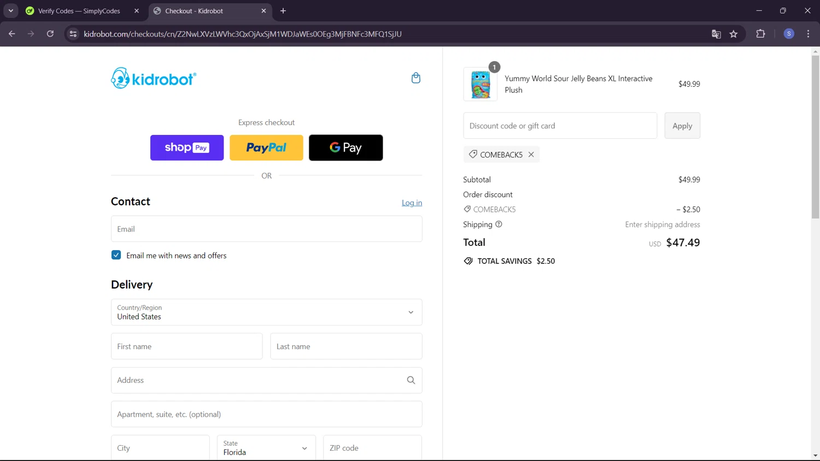Click the COMEBACK5 discount tag label
This screenshot has width=820, height=461.
click(x=501, y=155)
